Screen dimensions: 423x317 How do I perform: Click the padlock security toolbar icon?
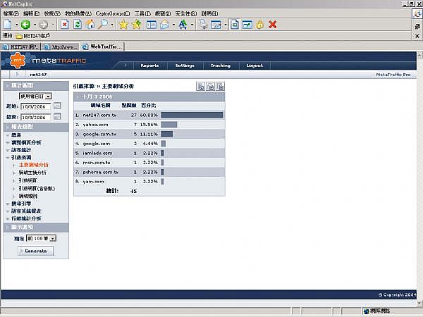[260, 25]
